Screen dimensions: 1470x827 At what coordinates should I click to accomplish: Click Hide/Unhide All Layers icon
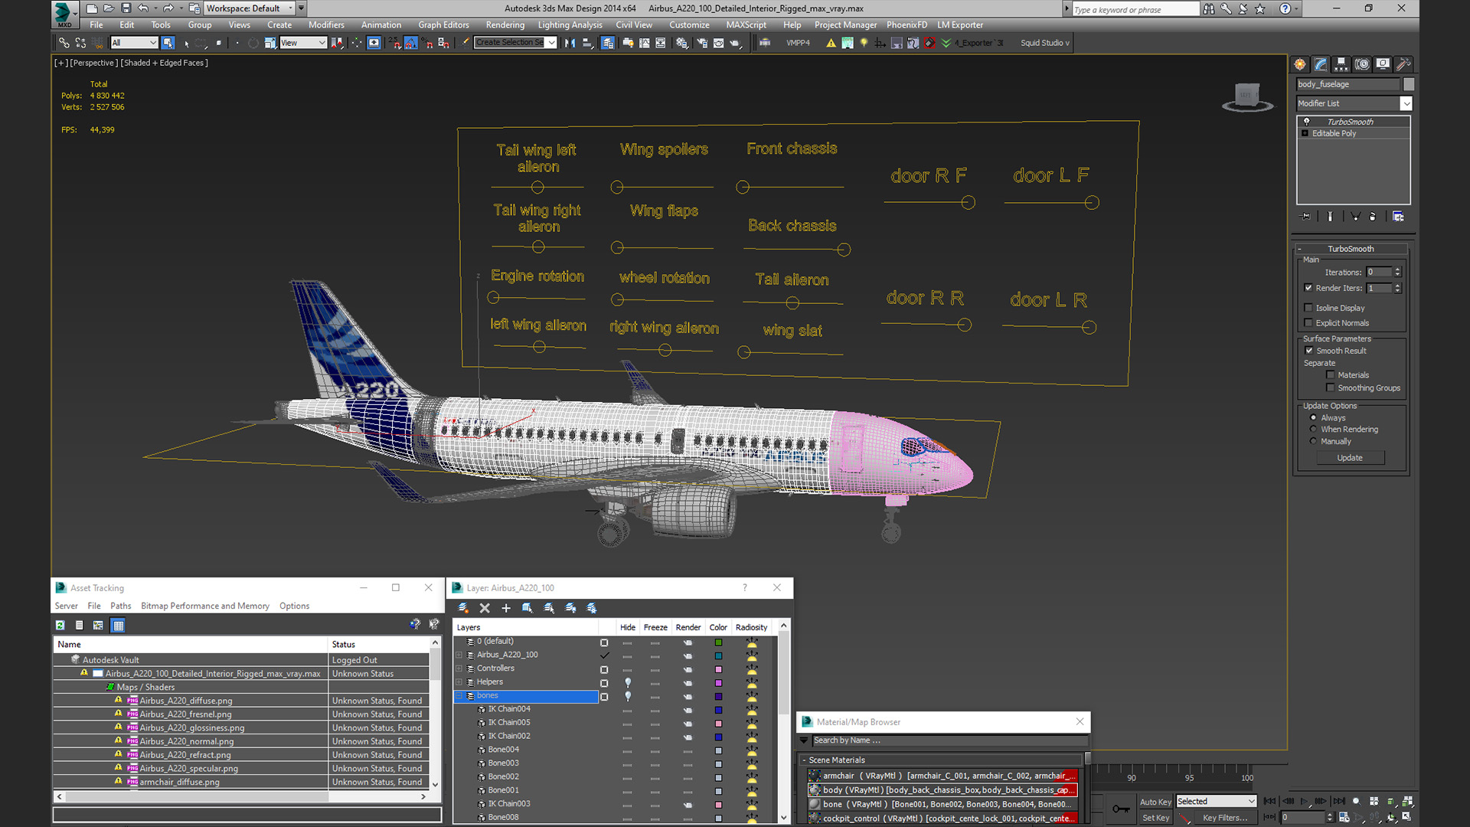570,608
